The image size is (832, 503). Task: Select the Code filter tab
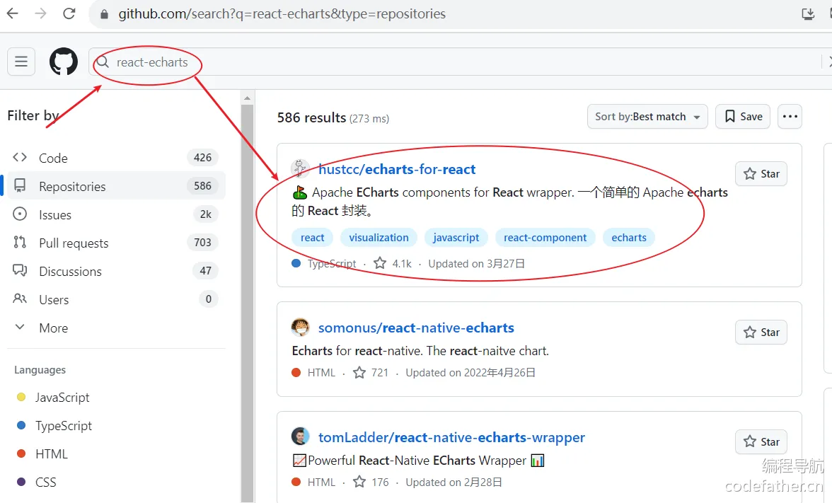116,158
